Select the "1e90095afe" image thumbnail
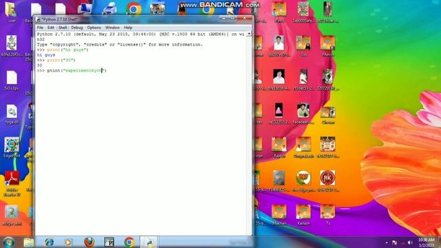441x248 pixels. 303,12
